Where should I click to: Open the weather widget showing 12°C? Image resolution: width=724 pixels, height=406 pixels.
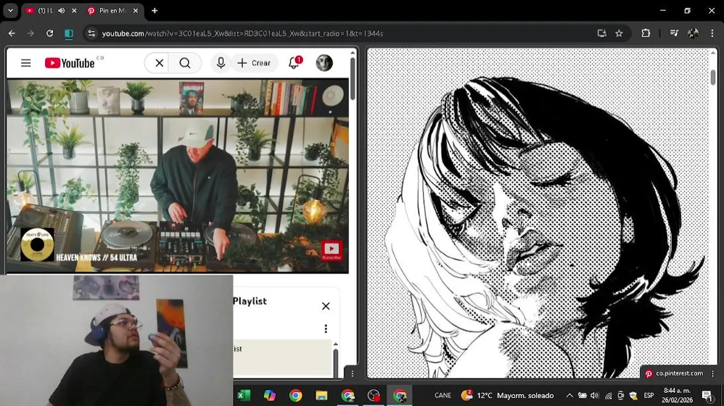(x=507, y=395)
